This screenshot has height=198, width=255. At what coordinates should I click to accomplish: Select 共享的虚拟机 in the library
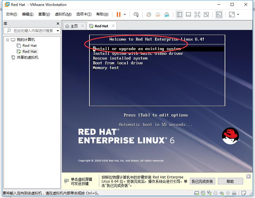coord(27,58)
